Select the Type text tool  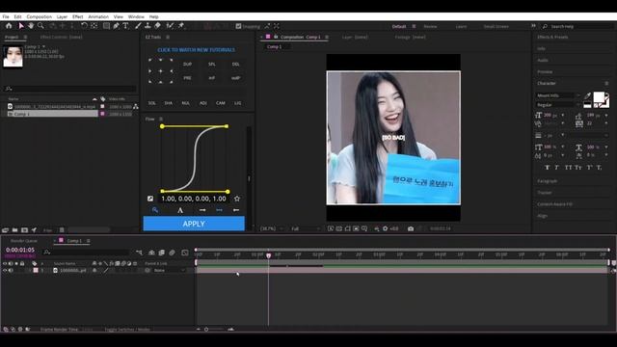(125, 26)
